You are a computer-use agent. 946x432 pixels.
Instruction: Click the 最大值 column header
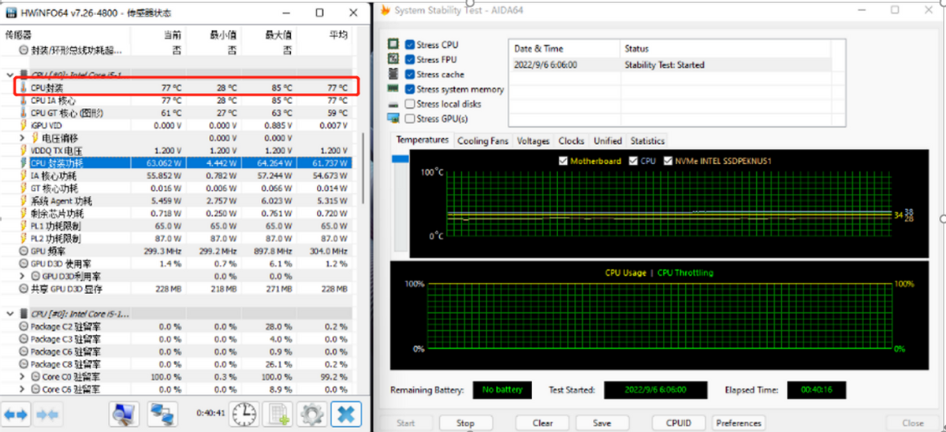pyautogui.click(x=277, y=35)
